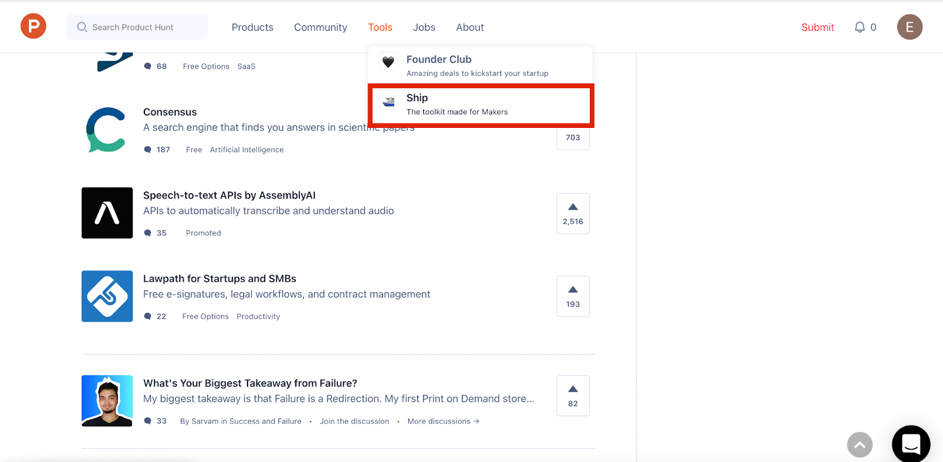Open the chat support widget
Image resolution: width=943 pixels, height=462 pixels.
pyautogui.click(x=911, y=444)
